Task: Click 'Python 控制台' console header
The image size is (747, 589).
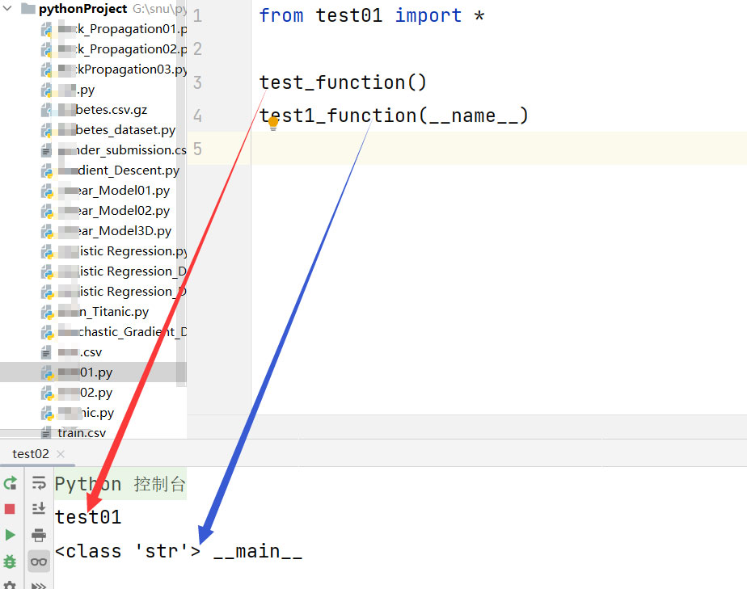Action: [120, 484]
